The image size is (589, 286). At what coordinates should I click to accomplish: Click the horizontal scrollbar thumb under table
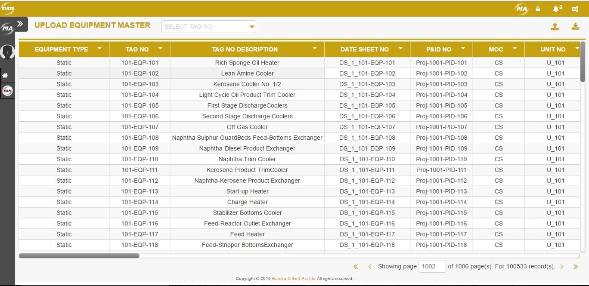[79, 256]
